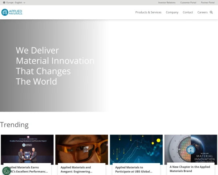Open the orange glasses Avegant thumbnail
Viewport: 218px width, 175px height.
click(x=82, y=149)
